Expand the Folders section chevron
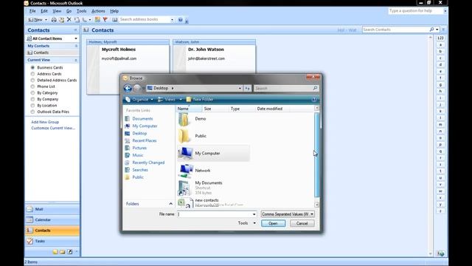This screenshot has width=472, height=266. (x=170, y=204)
